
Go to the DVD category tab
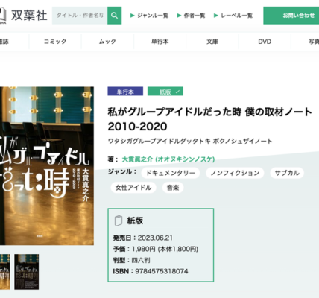coord(265,42)
